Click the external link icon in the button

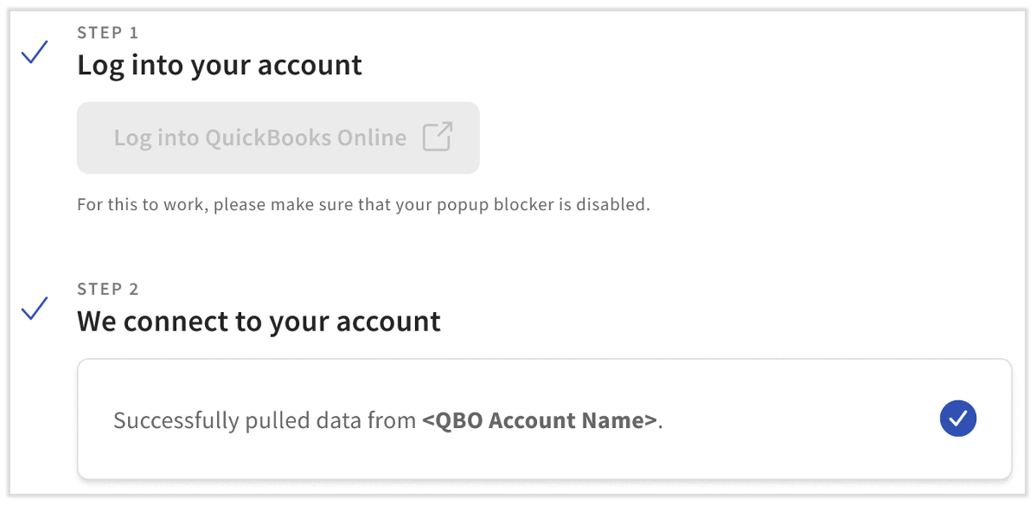[x=438, y=137]
